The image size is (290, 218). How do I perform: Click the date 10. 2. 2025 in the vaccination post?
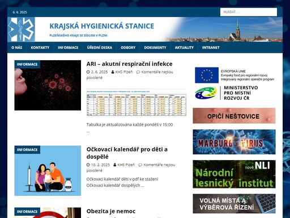(100, 165)
